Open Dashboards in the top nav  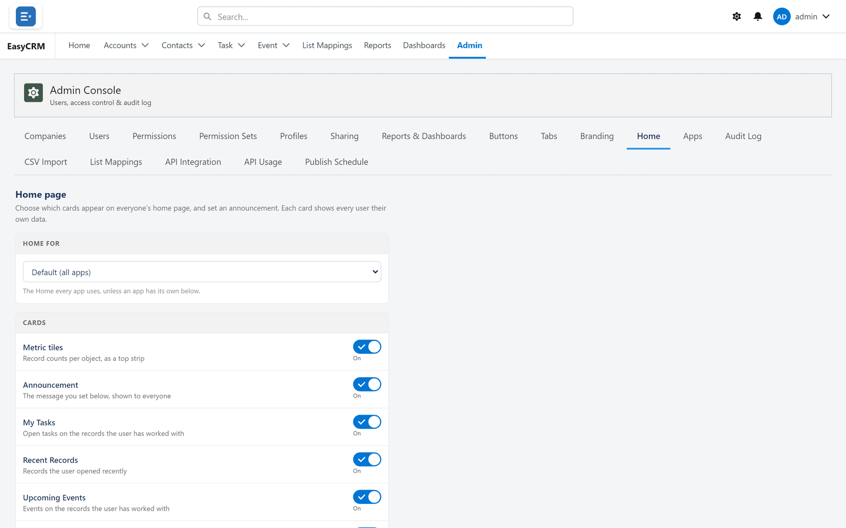(424, 45)
